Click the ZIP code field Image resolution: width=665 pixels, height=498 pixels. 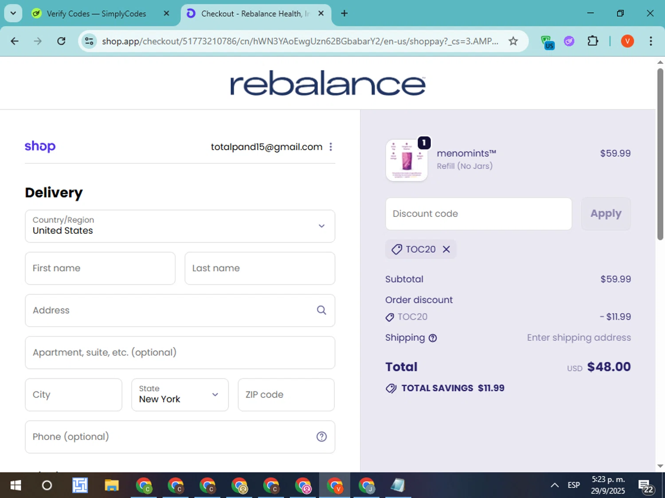(286, 394)
